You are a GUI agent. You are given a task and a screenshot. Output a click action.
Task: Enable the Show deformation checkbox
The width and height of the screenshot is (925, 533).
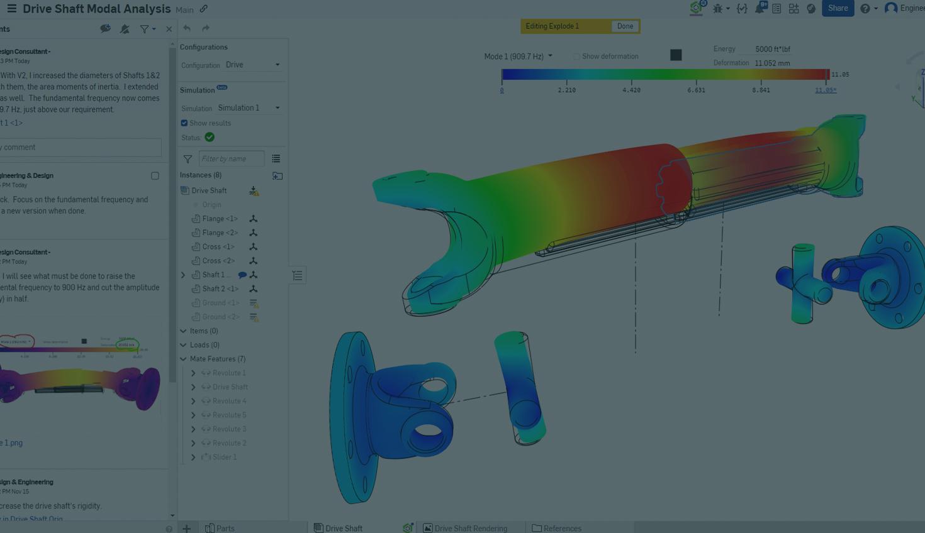coord(576,57)
